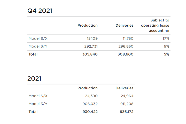Click the 17% cell

(x=166, y=38)
